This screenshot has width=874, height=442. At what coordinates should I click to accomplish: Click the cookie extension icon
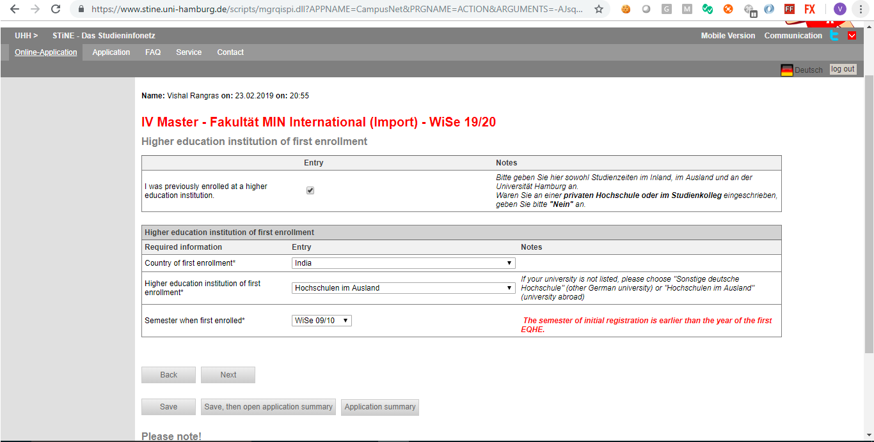pyautogui.click(x=626, y=9)
